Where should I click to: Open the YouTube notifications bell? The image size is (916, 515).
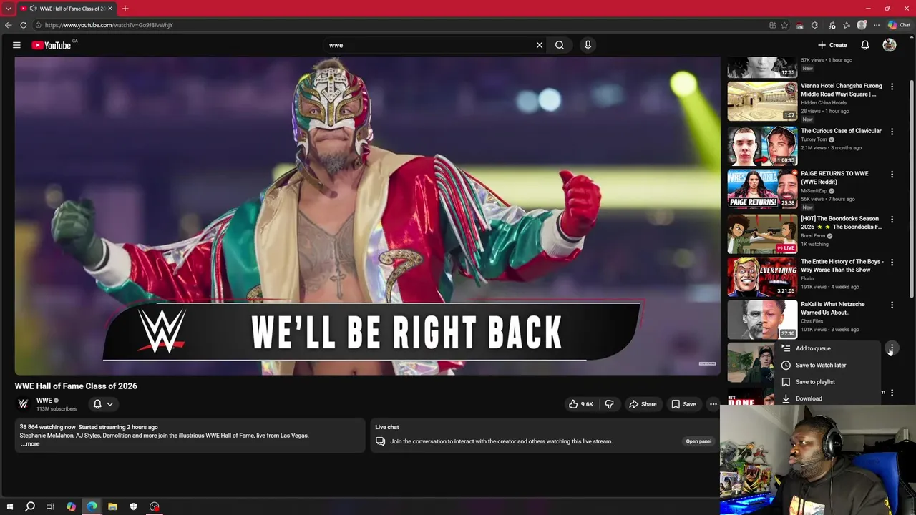pyautogui.click(x=865, y=45)
